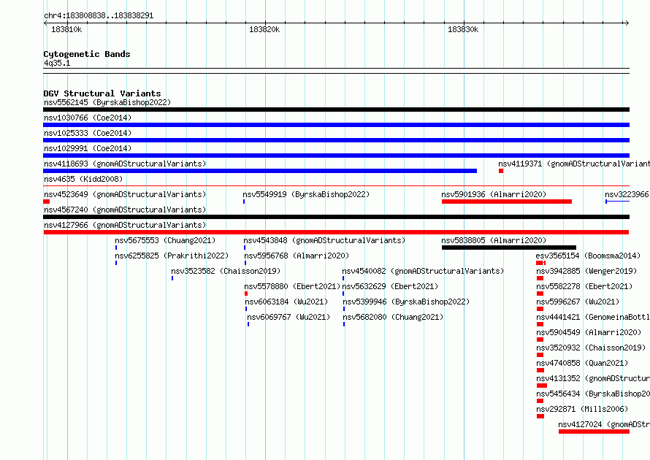Click the 183820k ruler tick label
650x460 pixels.
pyautogui.click(x=264, y=29)
